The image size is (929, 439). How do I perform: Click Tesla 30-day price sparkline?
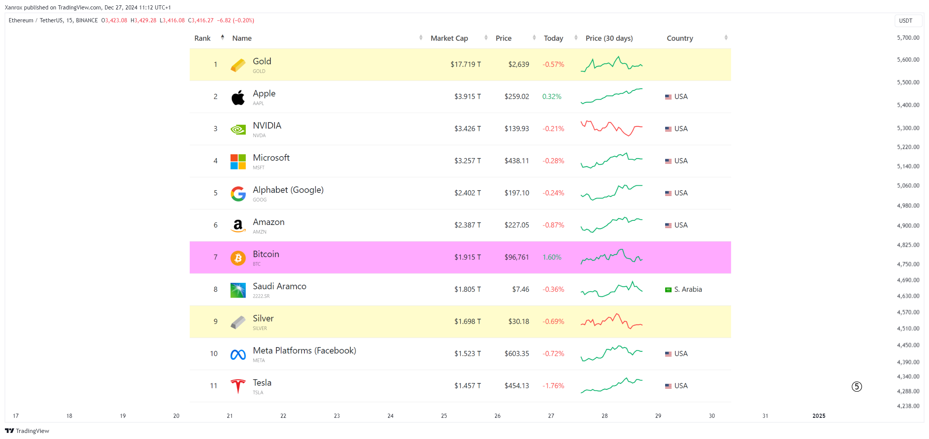tap(611, 386)
